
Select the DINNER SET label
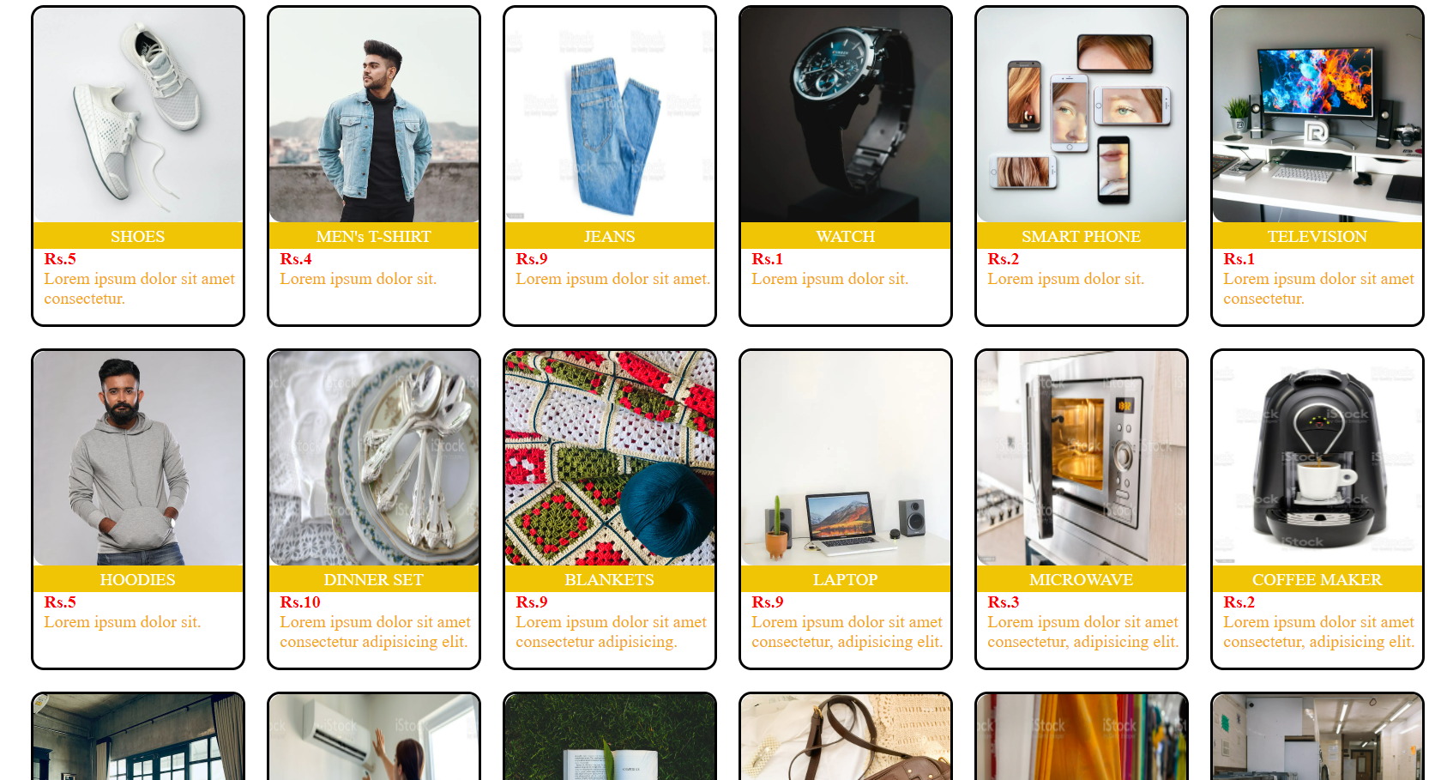(x=374, y=579)
